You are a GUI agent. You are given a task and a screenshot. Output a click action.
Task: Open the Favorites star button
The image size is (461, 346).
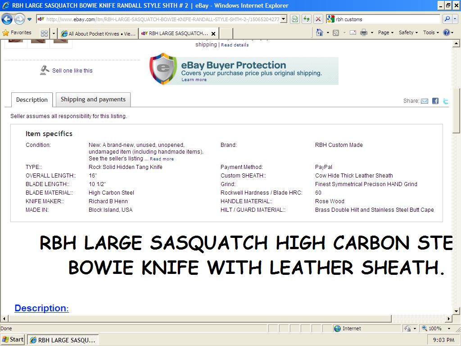tap(17, 32)
